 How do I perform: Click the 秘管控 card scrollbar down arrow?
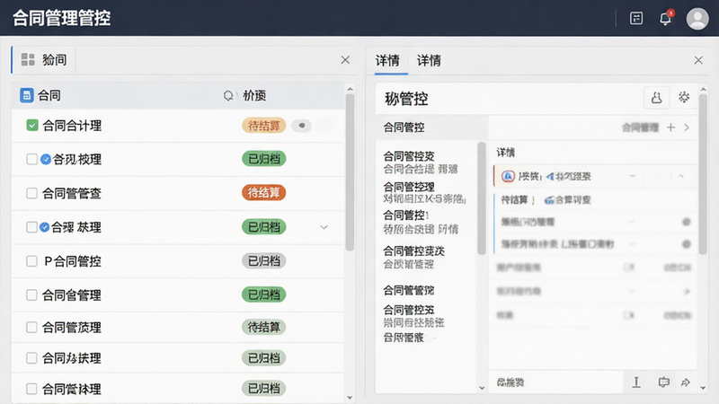(703, 388)
